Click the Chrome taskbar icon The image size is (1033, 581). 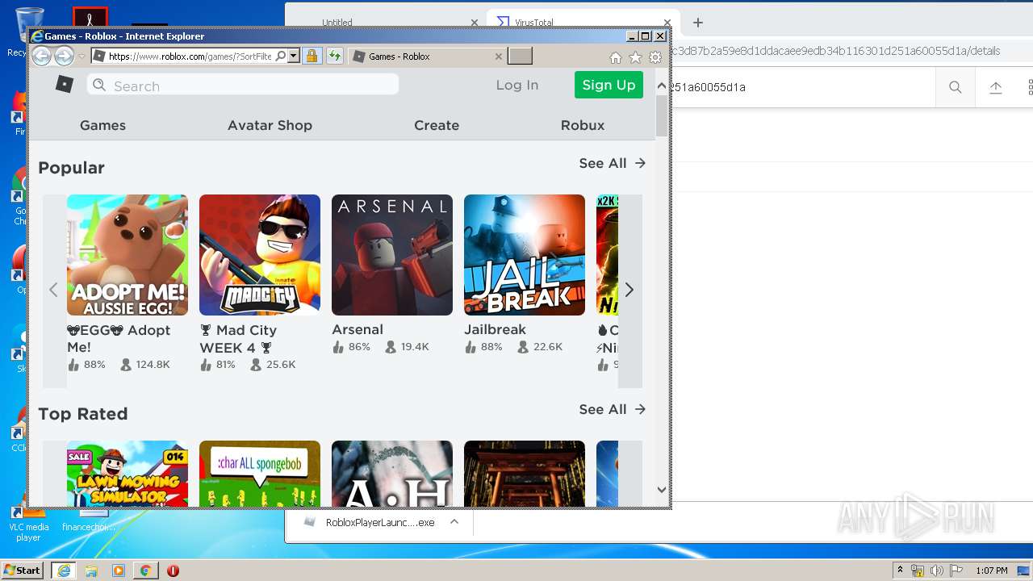(x=145, y=571)
